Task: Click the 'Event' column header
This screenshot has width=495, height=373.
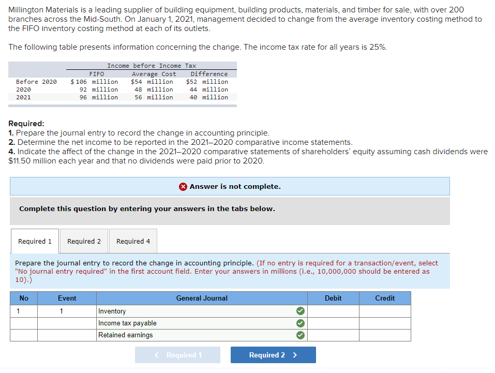Action: pos(67,298)
